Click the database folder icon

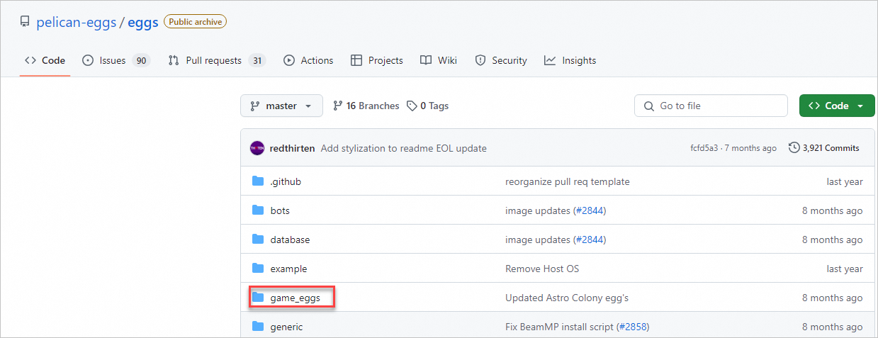pyautogui.click(x=258, y=240)
